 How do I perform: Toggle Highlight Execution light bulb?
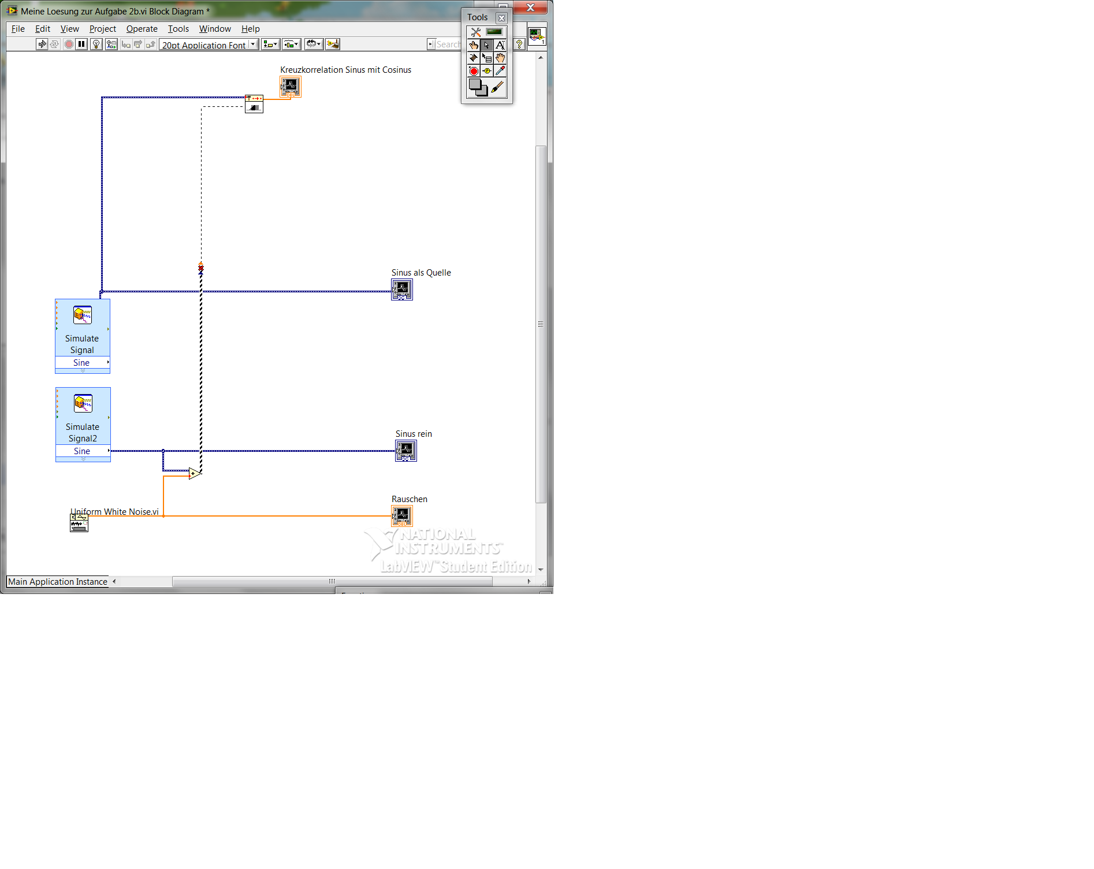pyautogui.click(x=96, y=44)
